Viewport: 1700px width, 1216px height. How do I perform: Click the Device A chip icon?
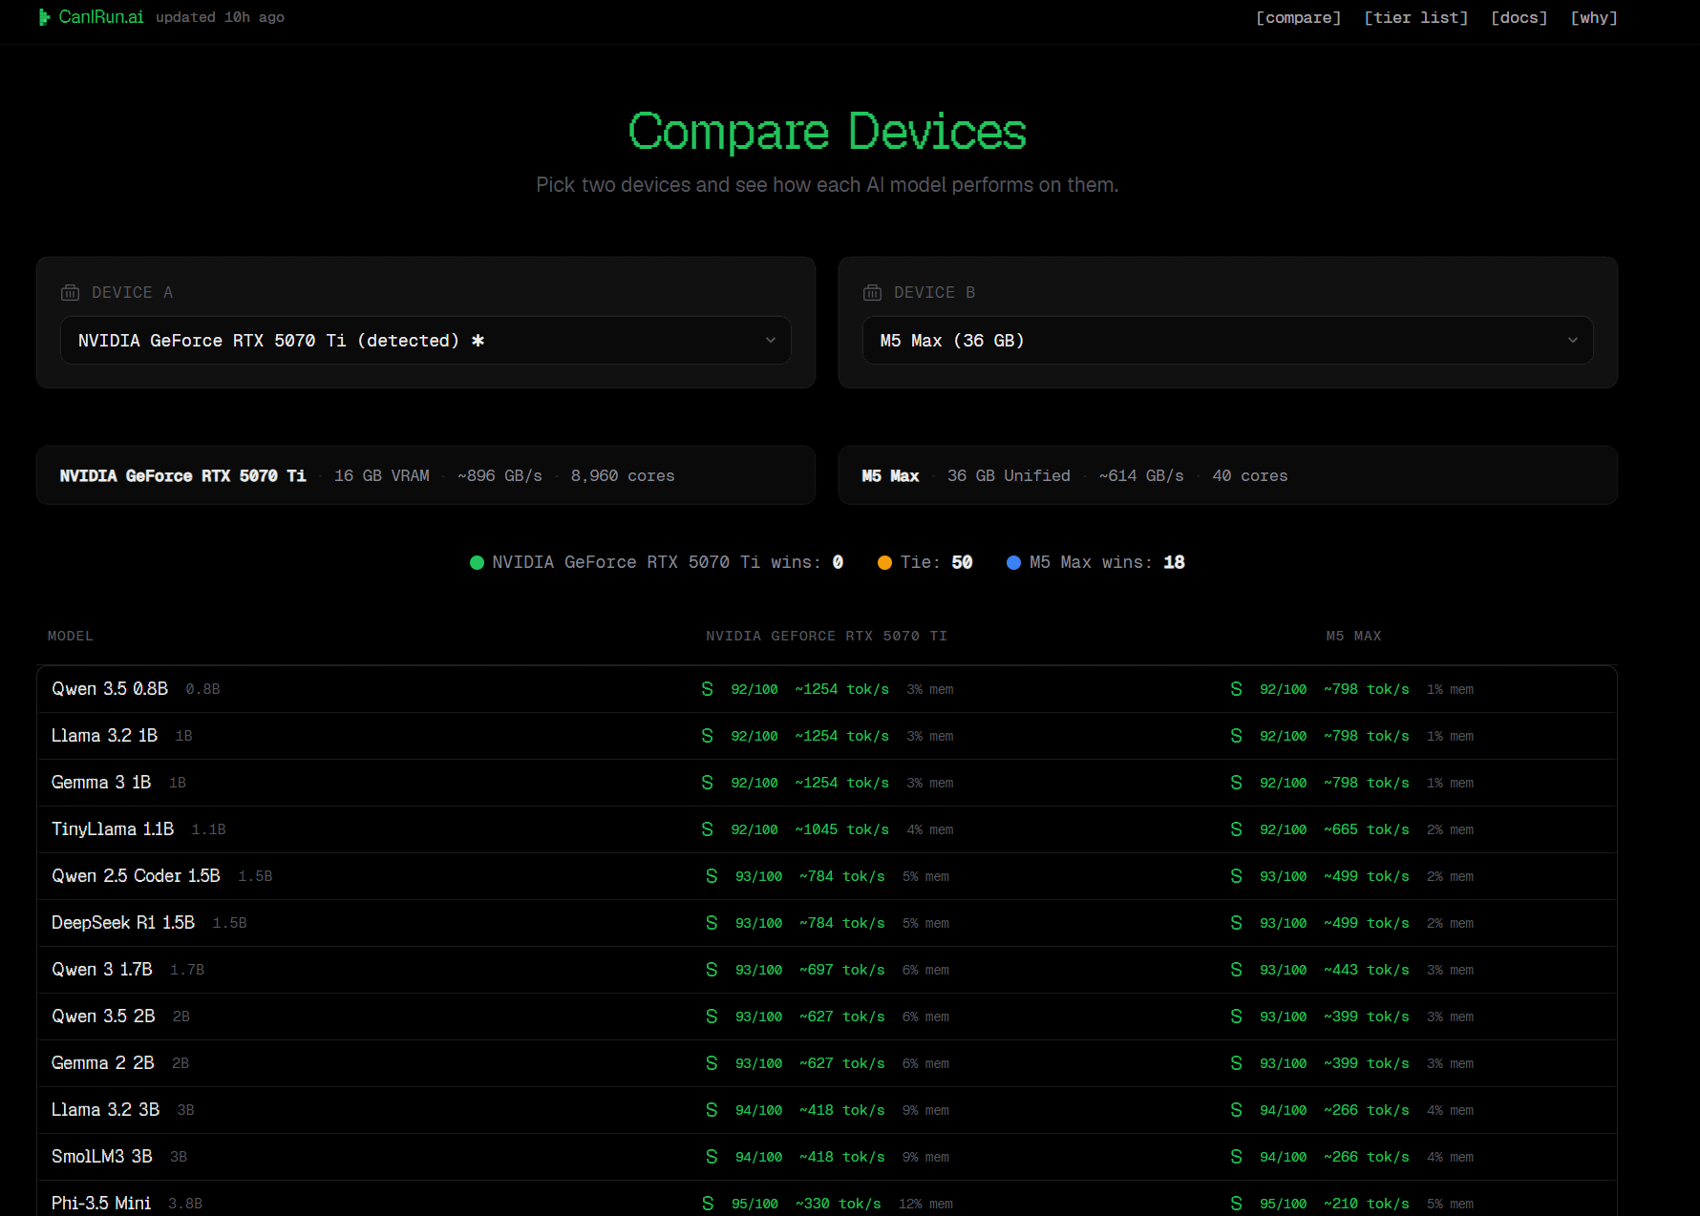70,293
